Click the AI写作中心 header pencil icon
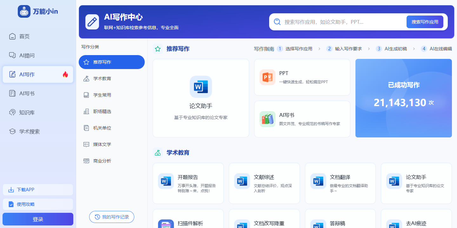 click(x=92, y=22)
